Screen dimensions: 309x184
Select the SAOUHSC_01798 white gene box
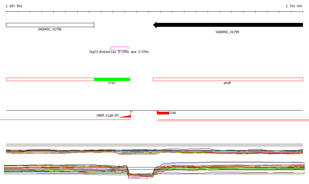click(x=50, y=25)
